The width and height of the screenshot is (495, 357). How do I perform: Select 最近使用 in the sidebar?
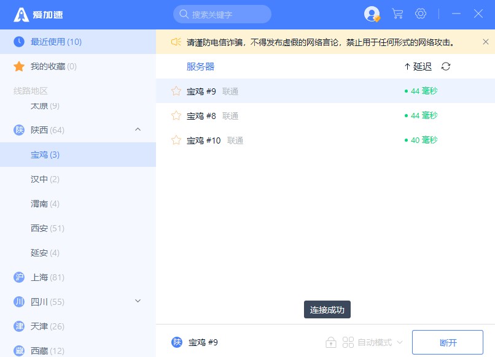56,42
